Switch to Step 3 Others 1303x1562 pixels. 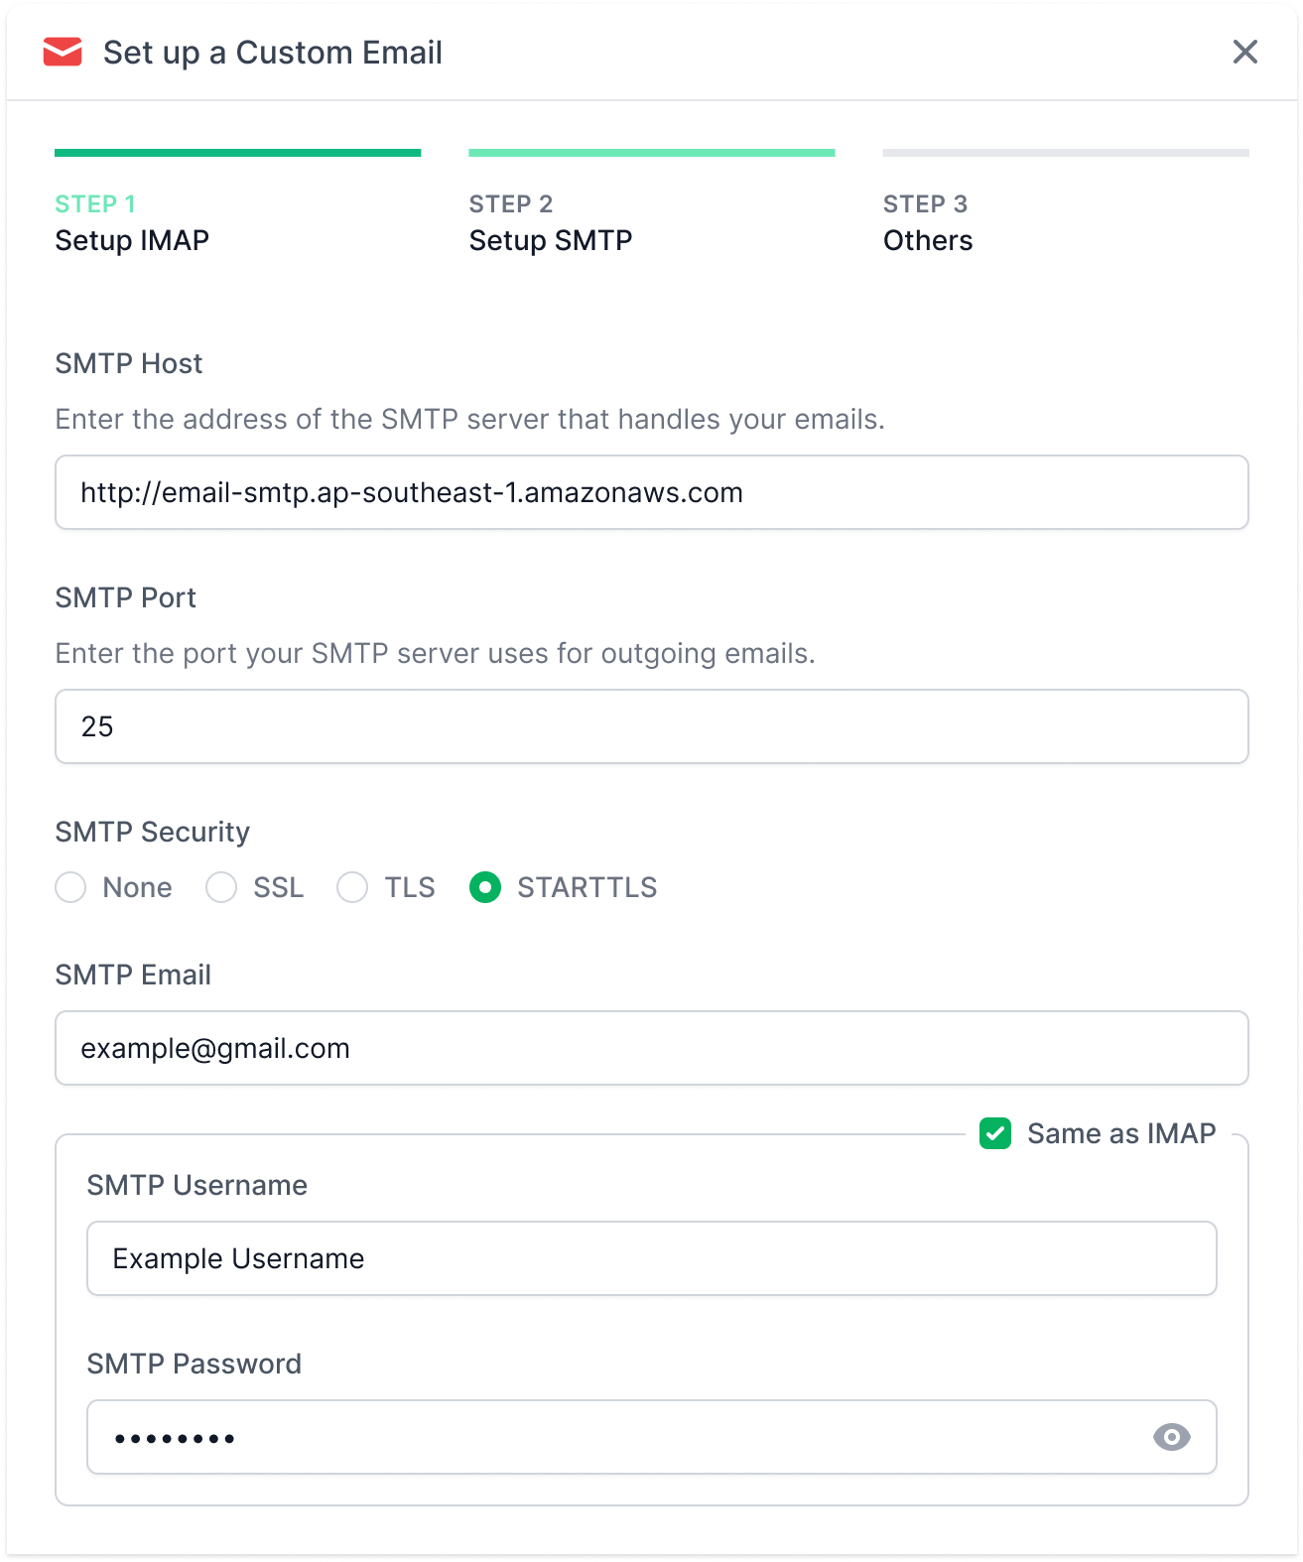coord(928,223)
